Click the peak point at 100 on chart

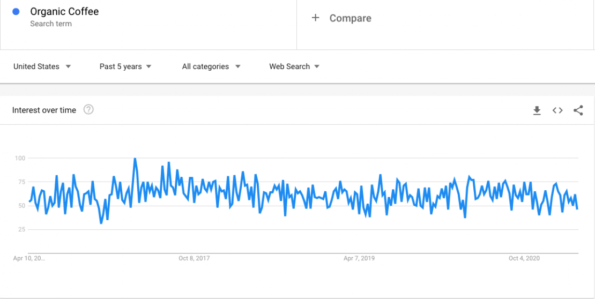[x=135, y=159]
